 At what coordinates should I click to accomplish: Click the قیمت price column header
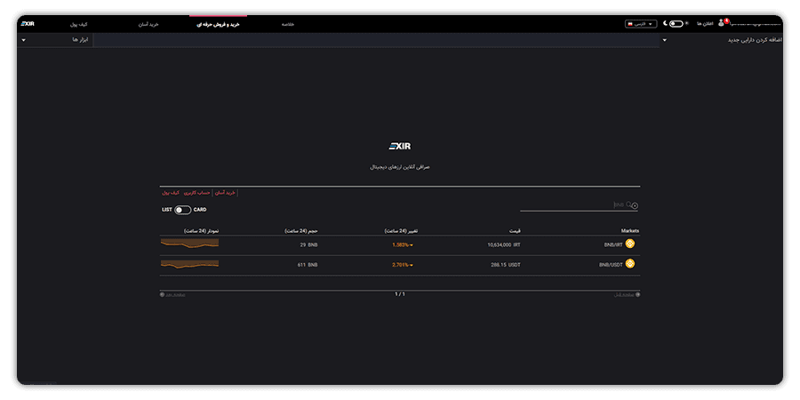[x=515, y=230]
